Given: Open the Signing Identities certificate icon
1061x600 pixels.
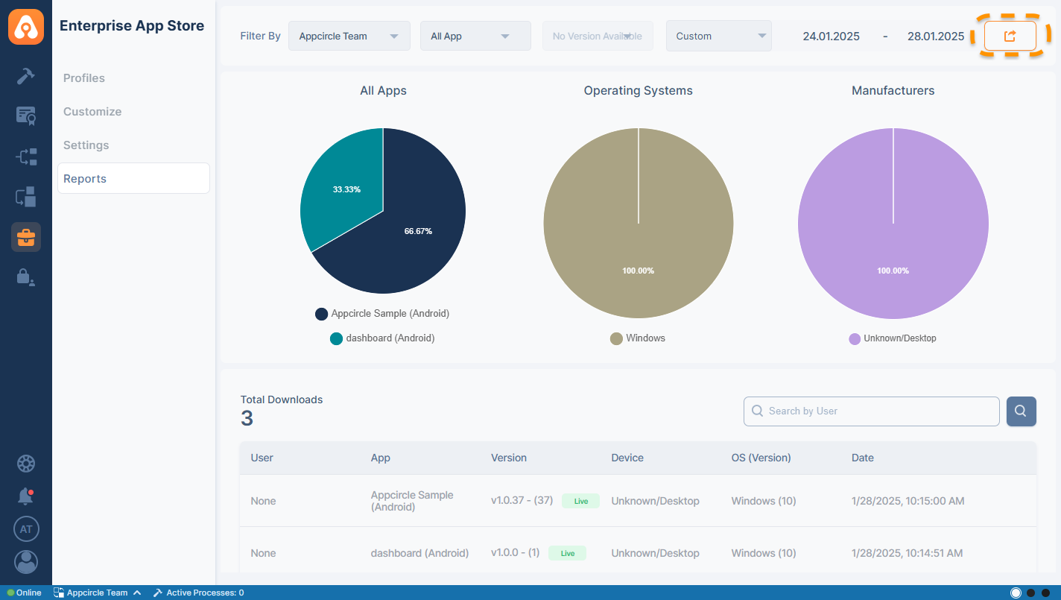Looking at the screenshot, I should coord(26,116).
